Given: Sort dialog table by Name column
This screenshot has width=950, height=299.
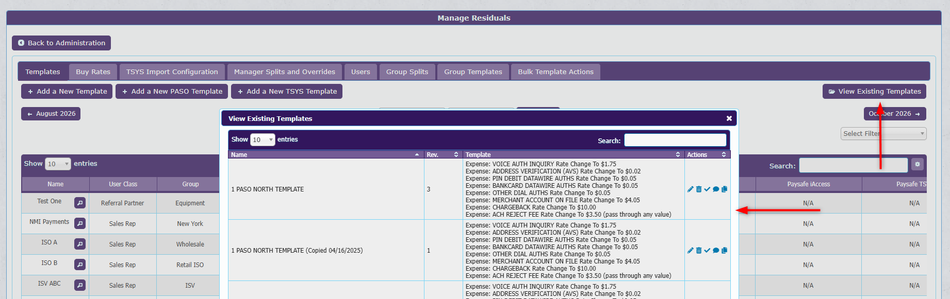Looking at the screenshot, I should tap(326, 154).
